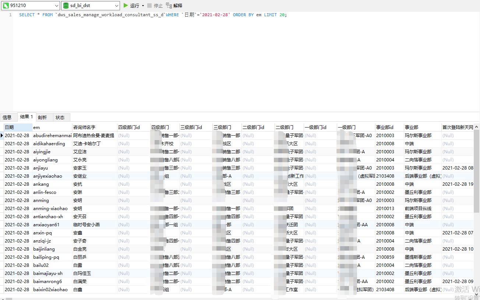
Task: Select the 事业部 cell 前端项目纵线
Action: pos(423,209)
